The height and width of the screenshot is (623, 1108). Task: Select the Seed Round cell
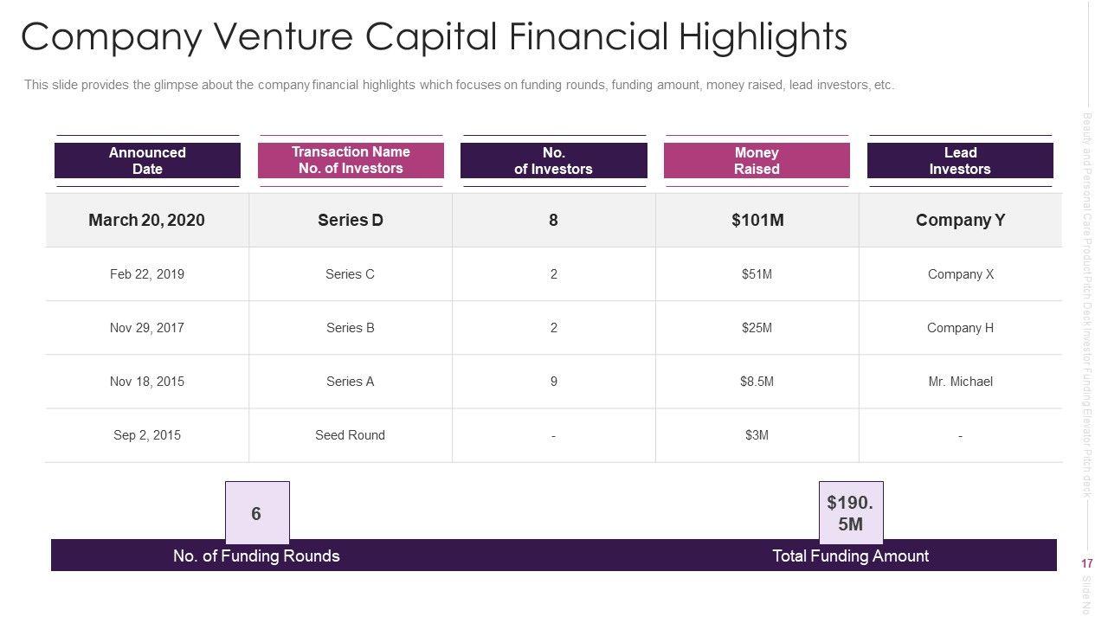click(351, 435)
